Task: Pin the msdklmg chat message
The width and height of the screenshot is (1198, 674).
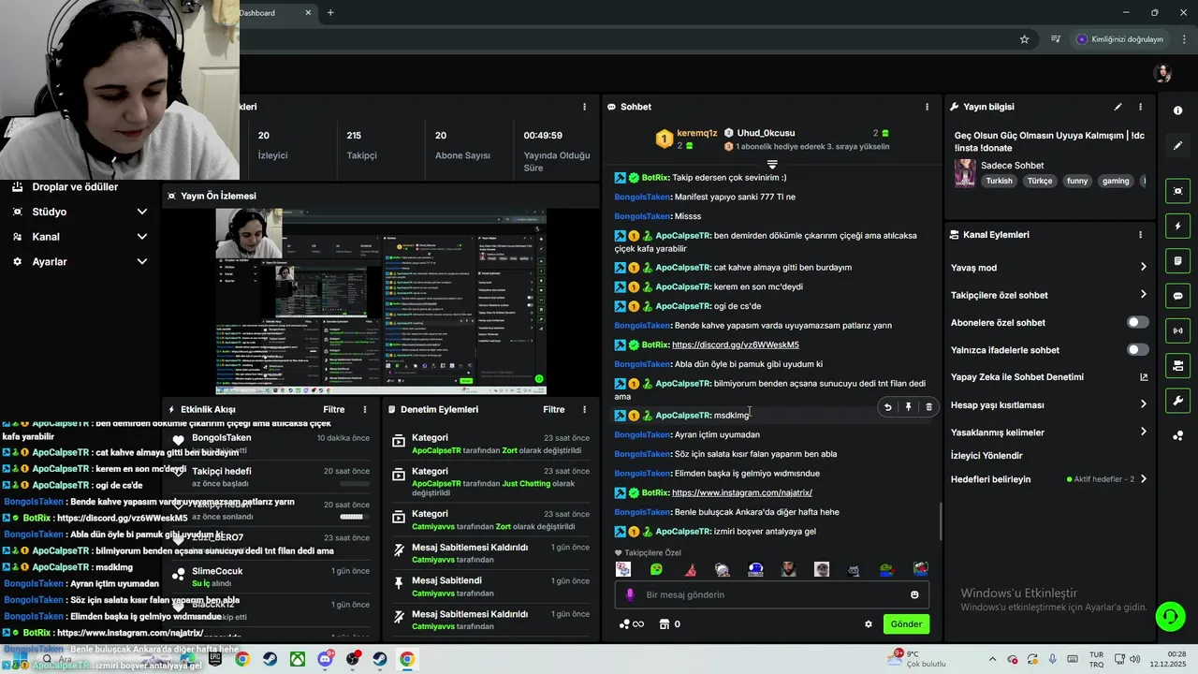Action: pyautogui.click(x=908, y=407)
